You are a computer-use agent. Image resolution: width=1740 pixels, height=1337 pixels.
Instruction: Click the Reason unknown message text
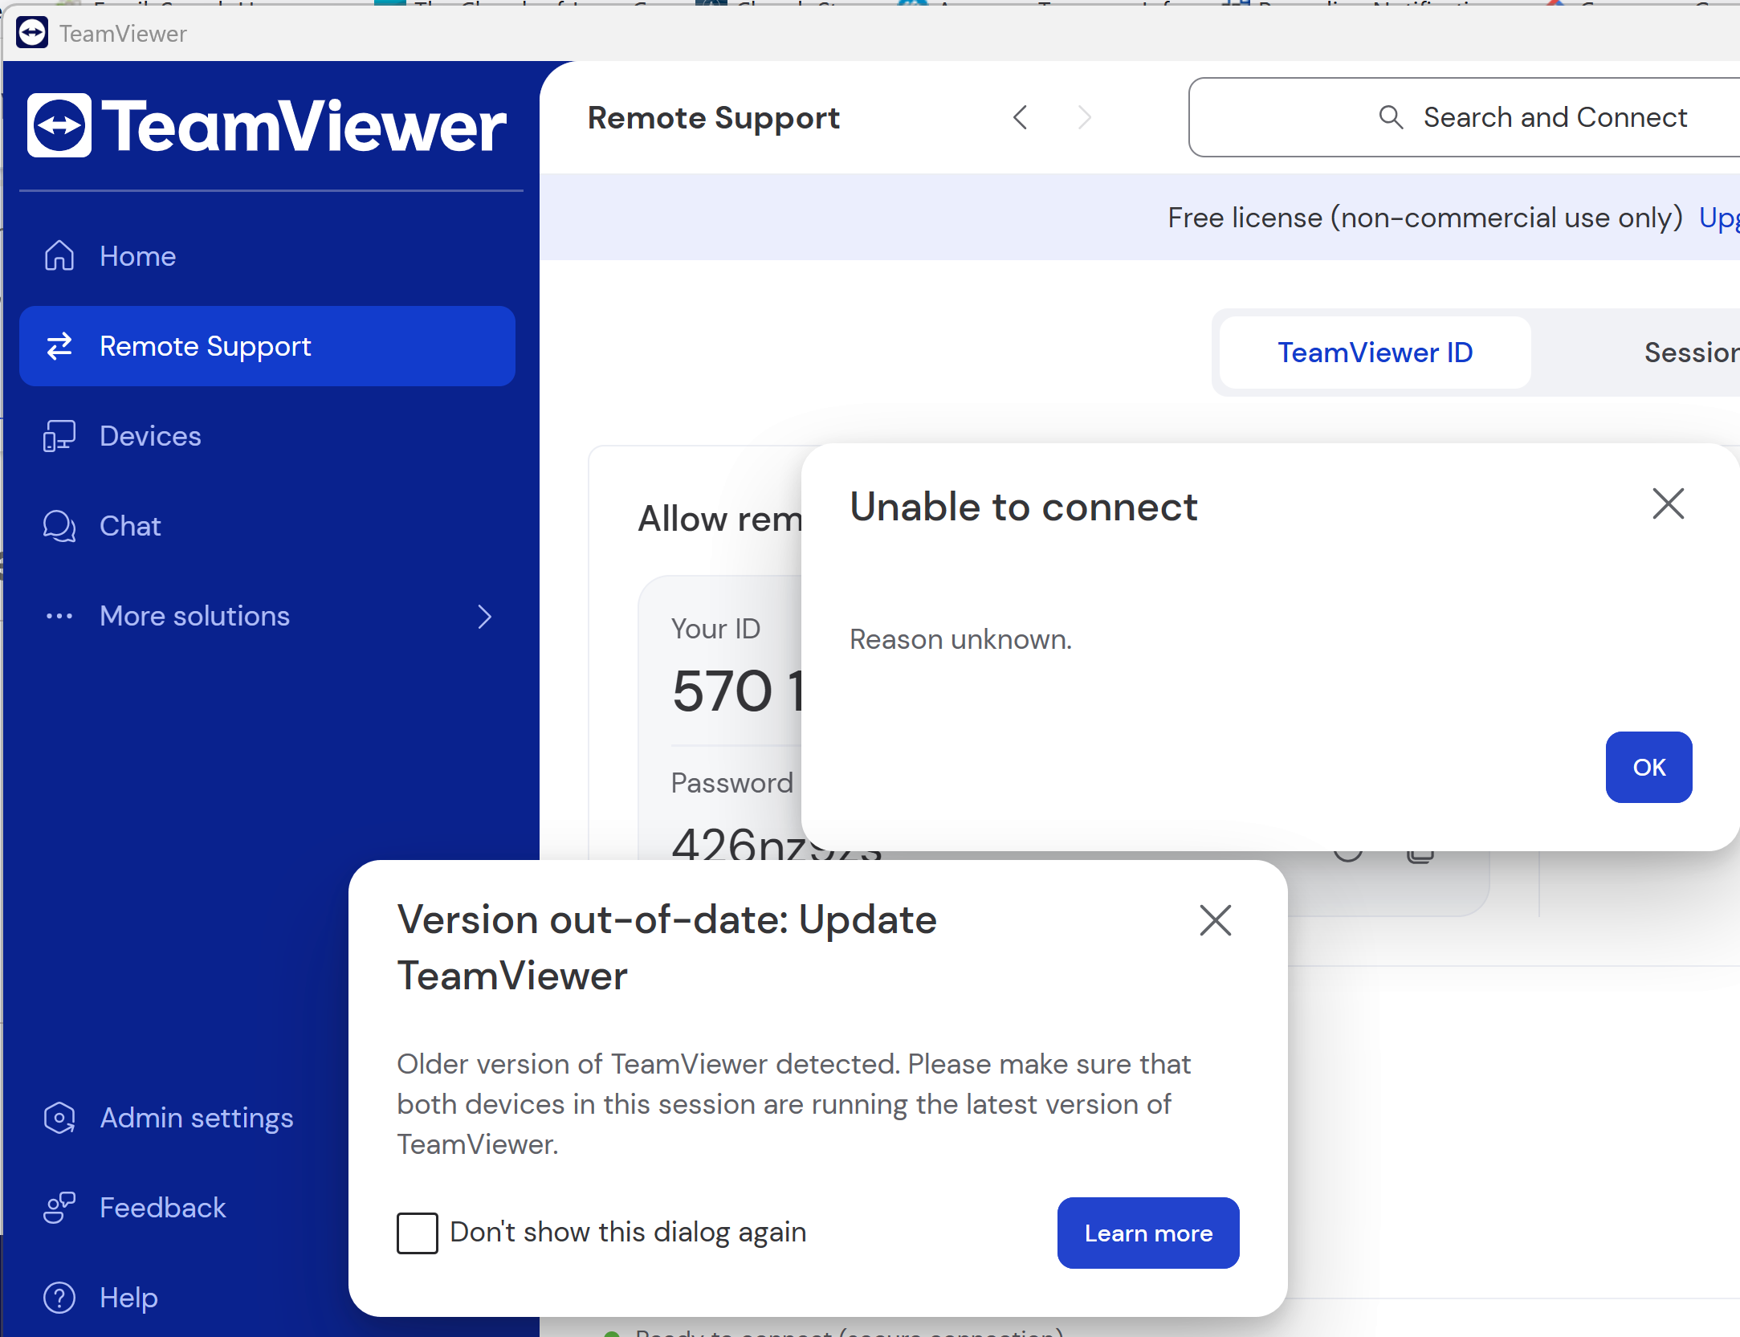click(x=960, y=639)
